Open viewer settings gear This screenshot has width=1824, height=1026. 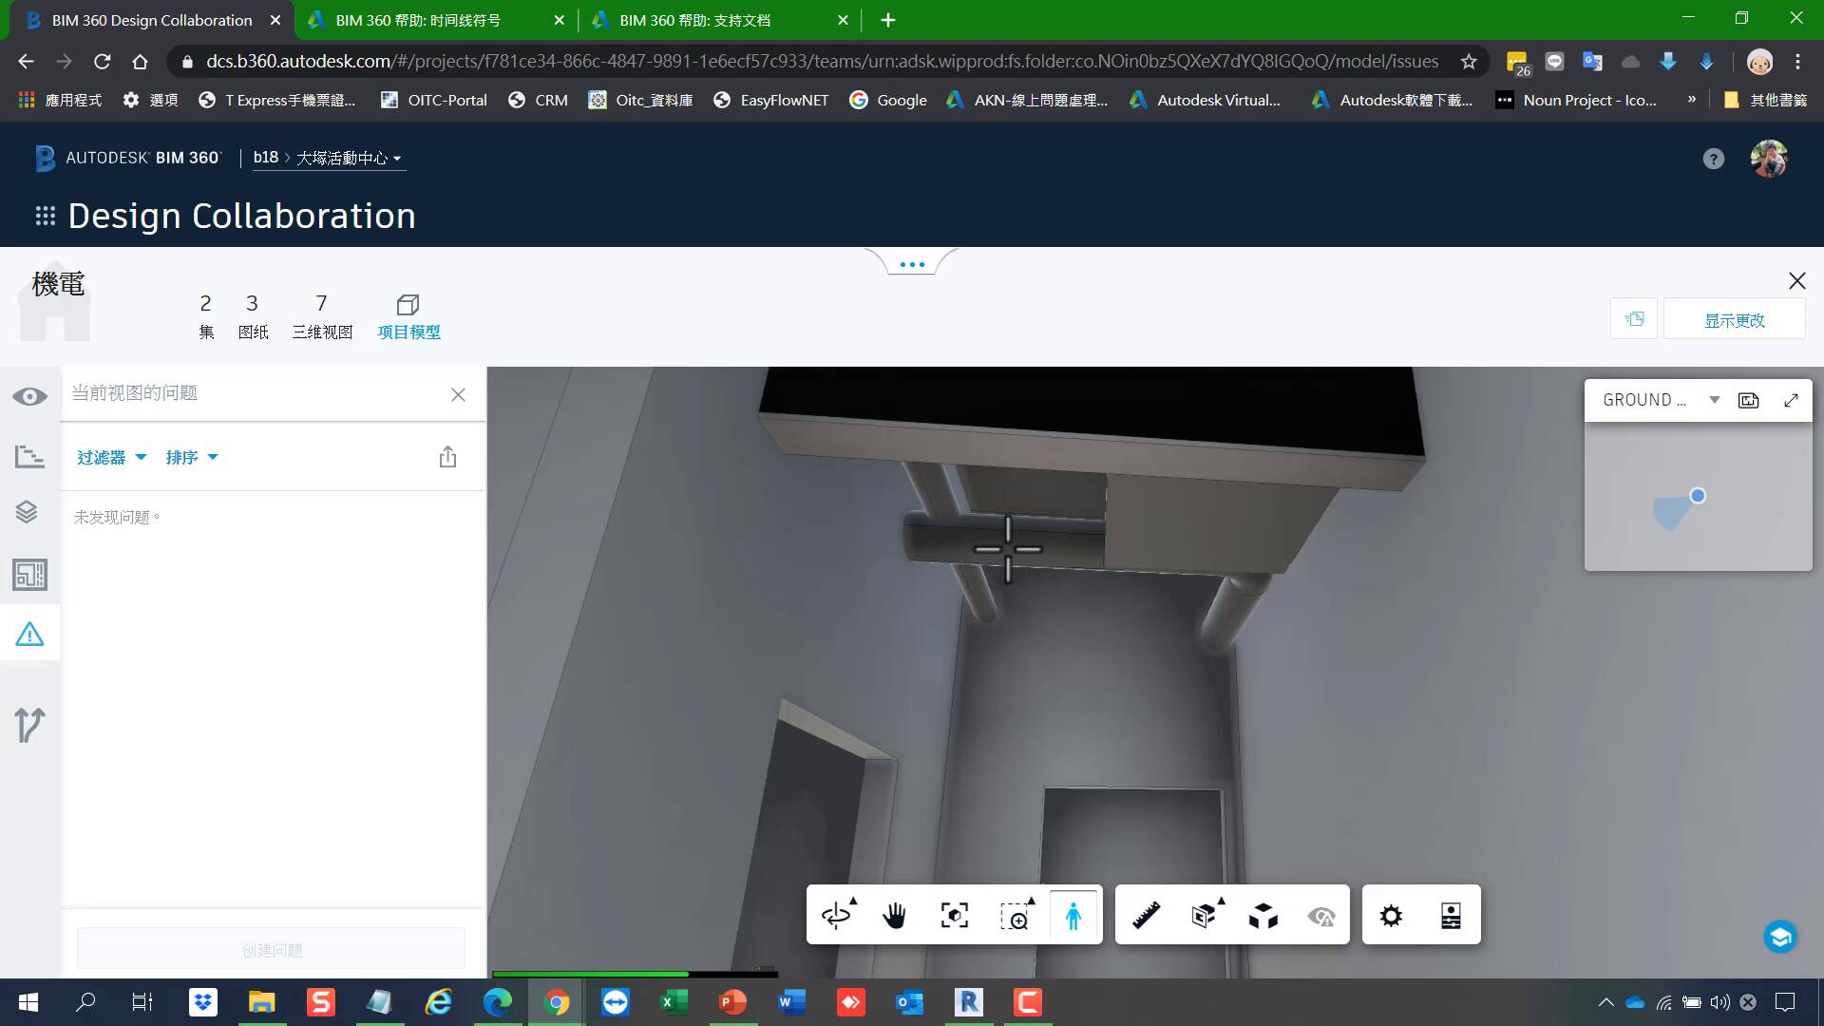(x=1391, y=916)
